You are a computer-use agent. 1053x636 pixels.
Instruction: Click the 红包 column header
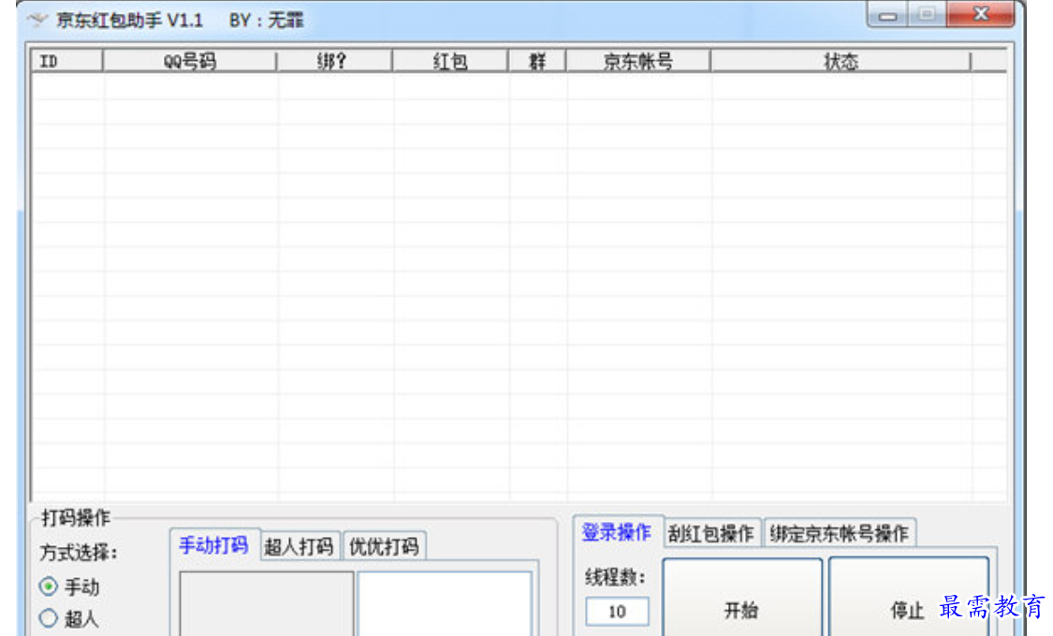click(x=450, y=62)
